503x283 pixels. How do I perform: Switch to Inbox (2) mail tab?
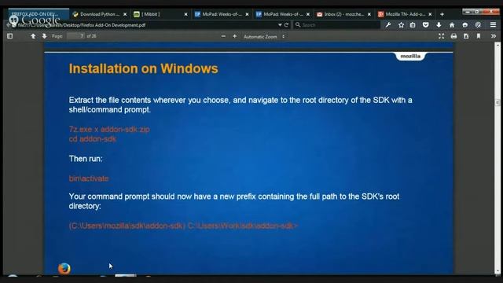coord(344,14)
